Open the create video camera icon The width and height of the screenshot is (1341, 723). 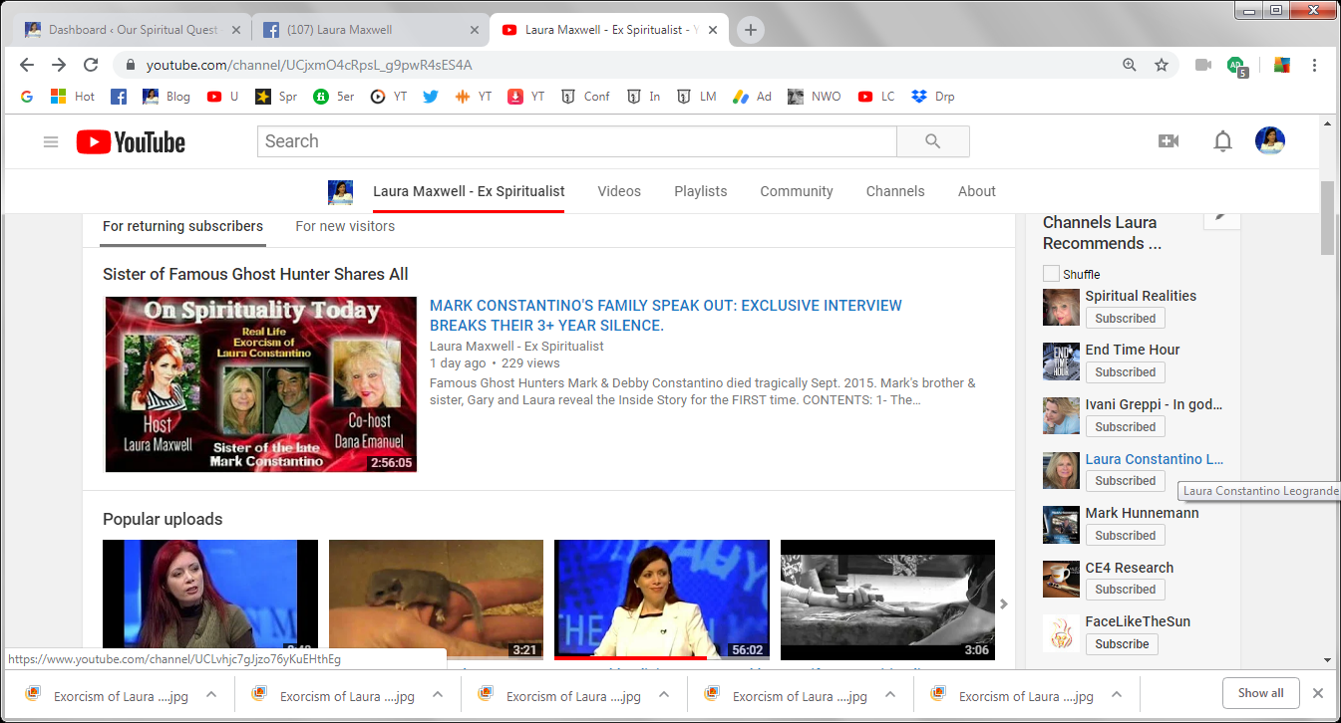[1169, 141]
